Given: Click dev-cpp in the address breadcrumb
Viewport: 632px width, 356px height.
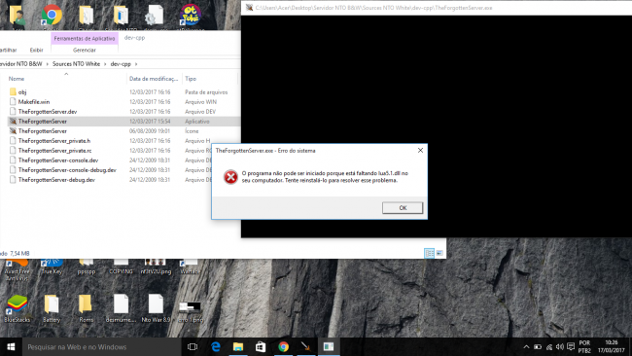Looking at the screenshot, I should click(121, 63).
